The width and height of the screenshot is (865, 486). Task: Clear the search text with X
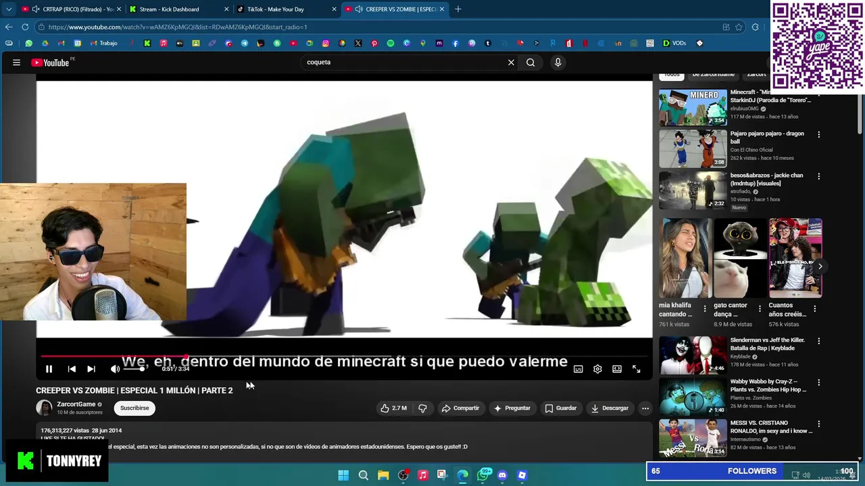[511, 62]
